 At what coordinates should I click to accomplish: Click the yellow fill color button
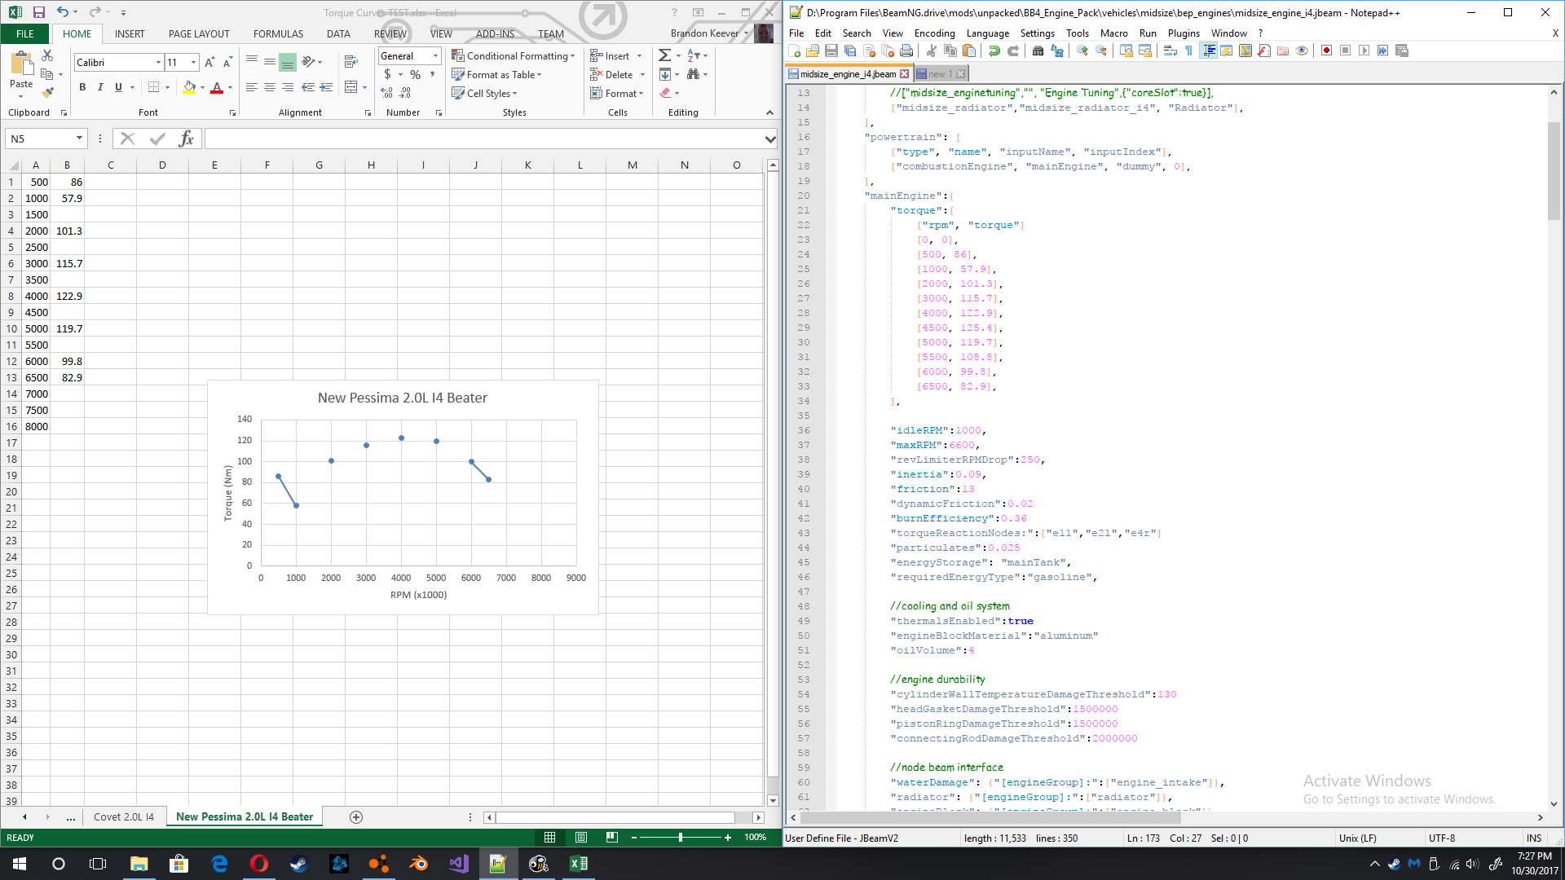(189, 87)
